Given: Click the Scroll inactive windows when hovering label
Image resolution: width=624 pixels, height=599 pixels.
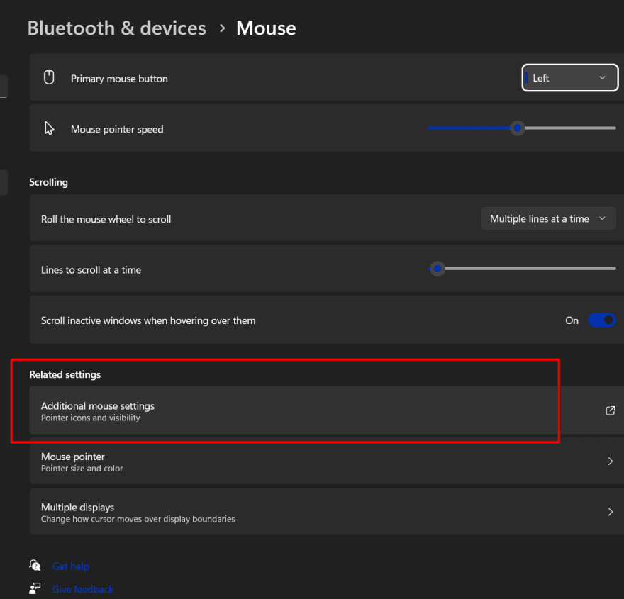Looking at the screenshot, I should [x=148, y=320].
